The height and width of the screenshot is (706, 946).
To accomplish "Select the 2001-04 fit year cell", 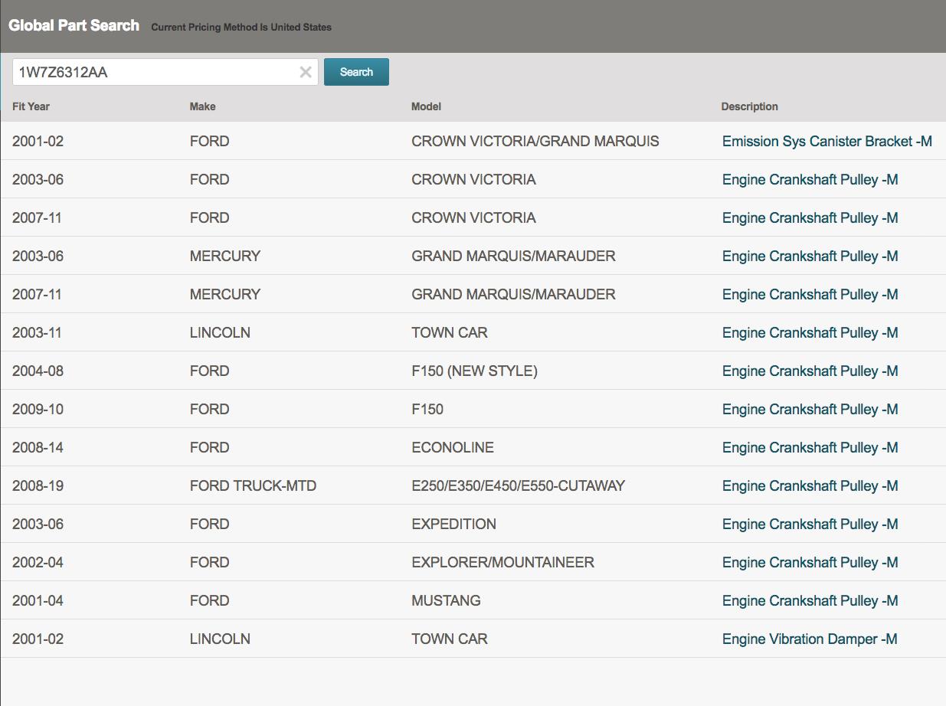I will (x=38, y=600).
